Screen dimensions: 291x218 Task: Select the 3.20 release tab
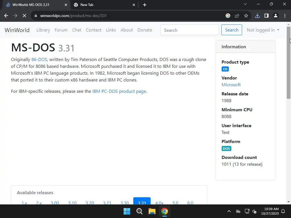[90, 202]
